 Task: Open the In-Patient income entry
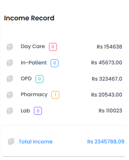(34, 63)
